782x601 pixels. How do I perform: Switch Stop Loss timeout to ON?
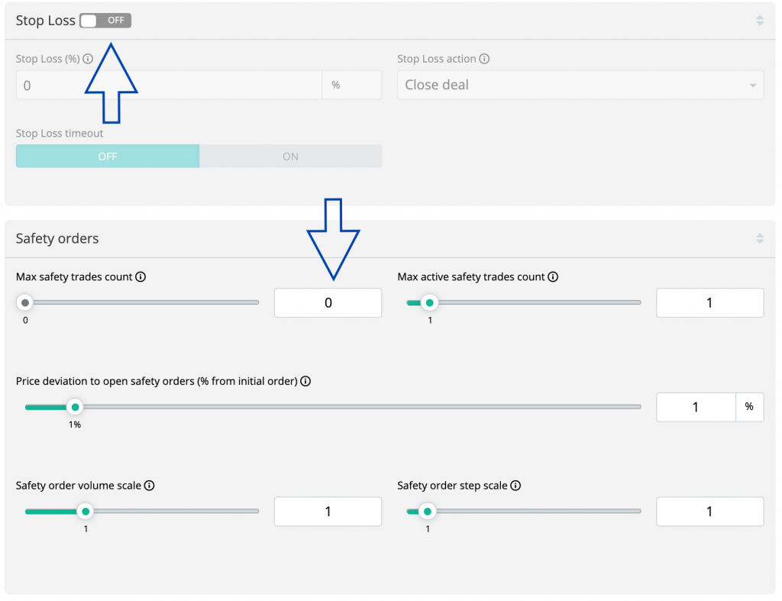pyautogui.click(x=290, y=157)
